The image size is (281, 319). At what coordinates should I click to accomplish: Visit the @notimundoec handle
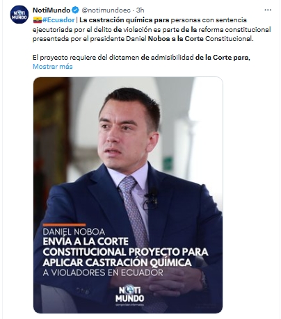(x=106, y=10)
